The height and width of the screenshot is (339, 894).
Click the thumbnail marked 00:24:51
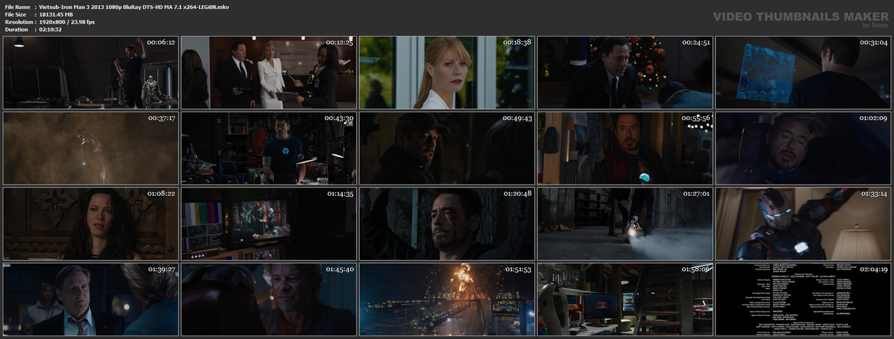625,73
